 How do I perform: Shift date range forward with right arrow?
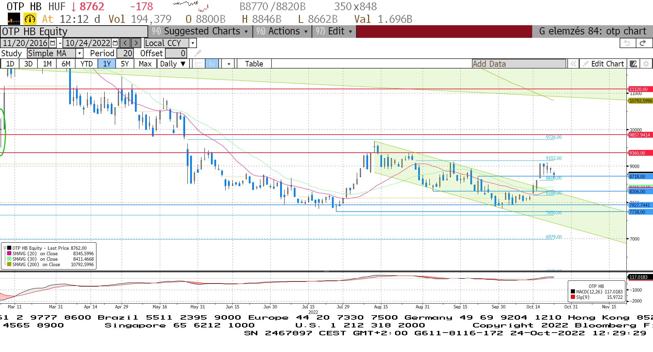[x=136, y=43]
